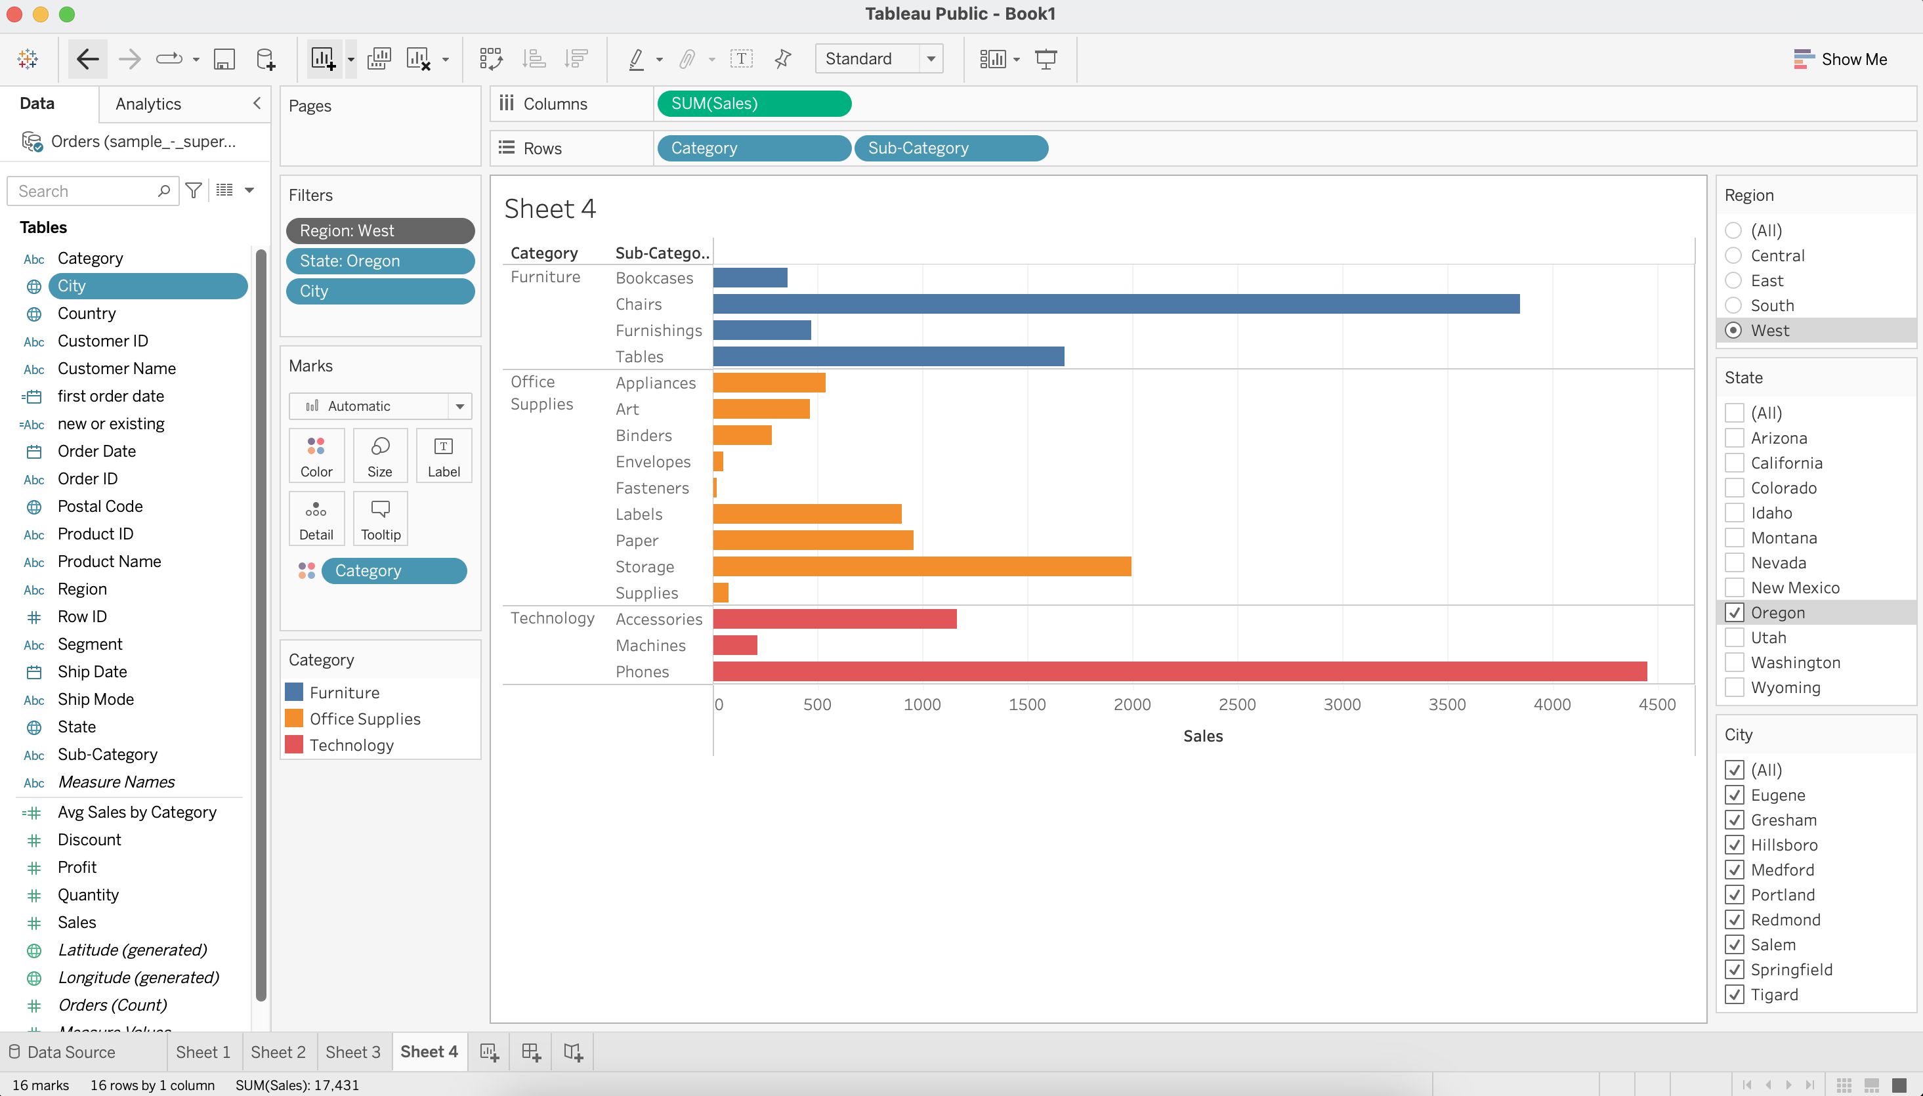The image size is (1923, 1096).
Task: Click the Sort Descending toolbar icon
Action: 576,58
